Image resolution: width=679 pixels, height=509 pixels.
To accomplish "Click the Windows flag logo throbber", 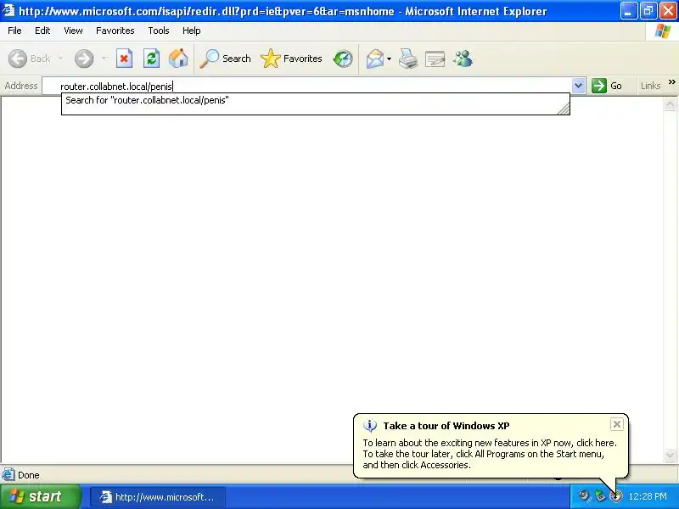I will tap(663, 31).
